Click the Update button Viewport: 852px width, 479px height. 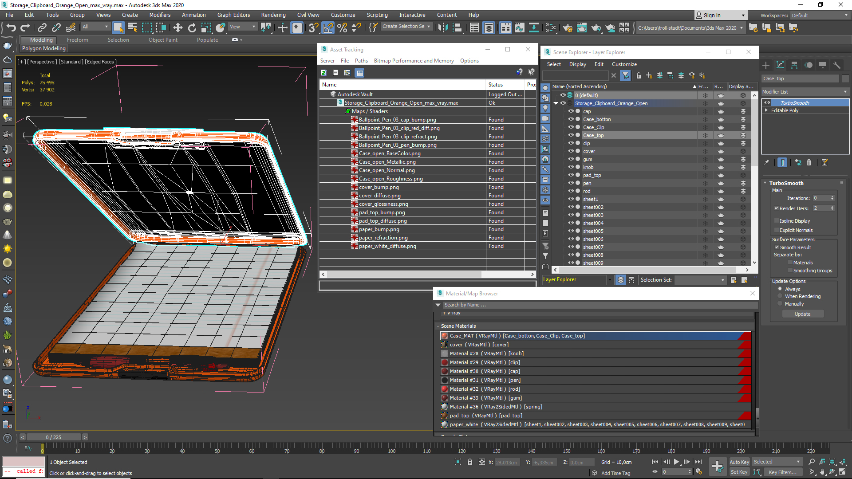tap(802, 314)
